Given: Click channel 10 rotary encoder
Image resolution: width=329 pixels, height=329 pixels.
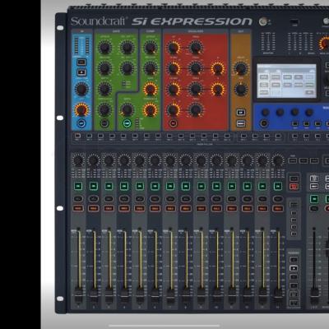Looking at the screenshot, I should click(216, 160).
